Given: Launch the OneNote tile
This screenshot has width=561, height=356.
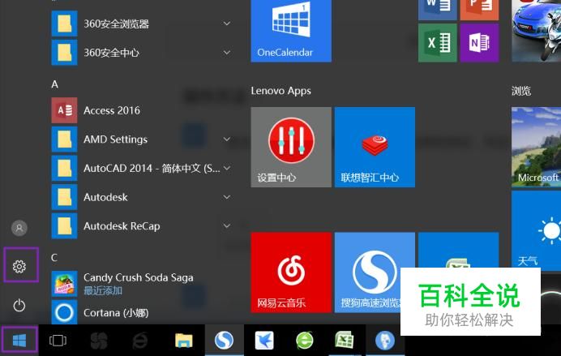Looking at the screenshot, I should [479, 43].
